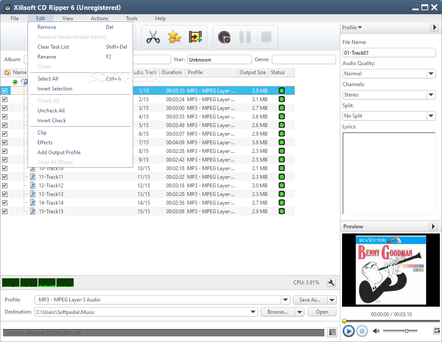This screenshot has width=442, height=342.
Task: Play the preview track
Action: pyautogui.click(x=349, y=331)
